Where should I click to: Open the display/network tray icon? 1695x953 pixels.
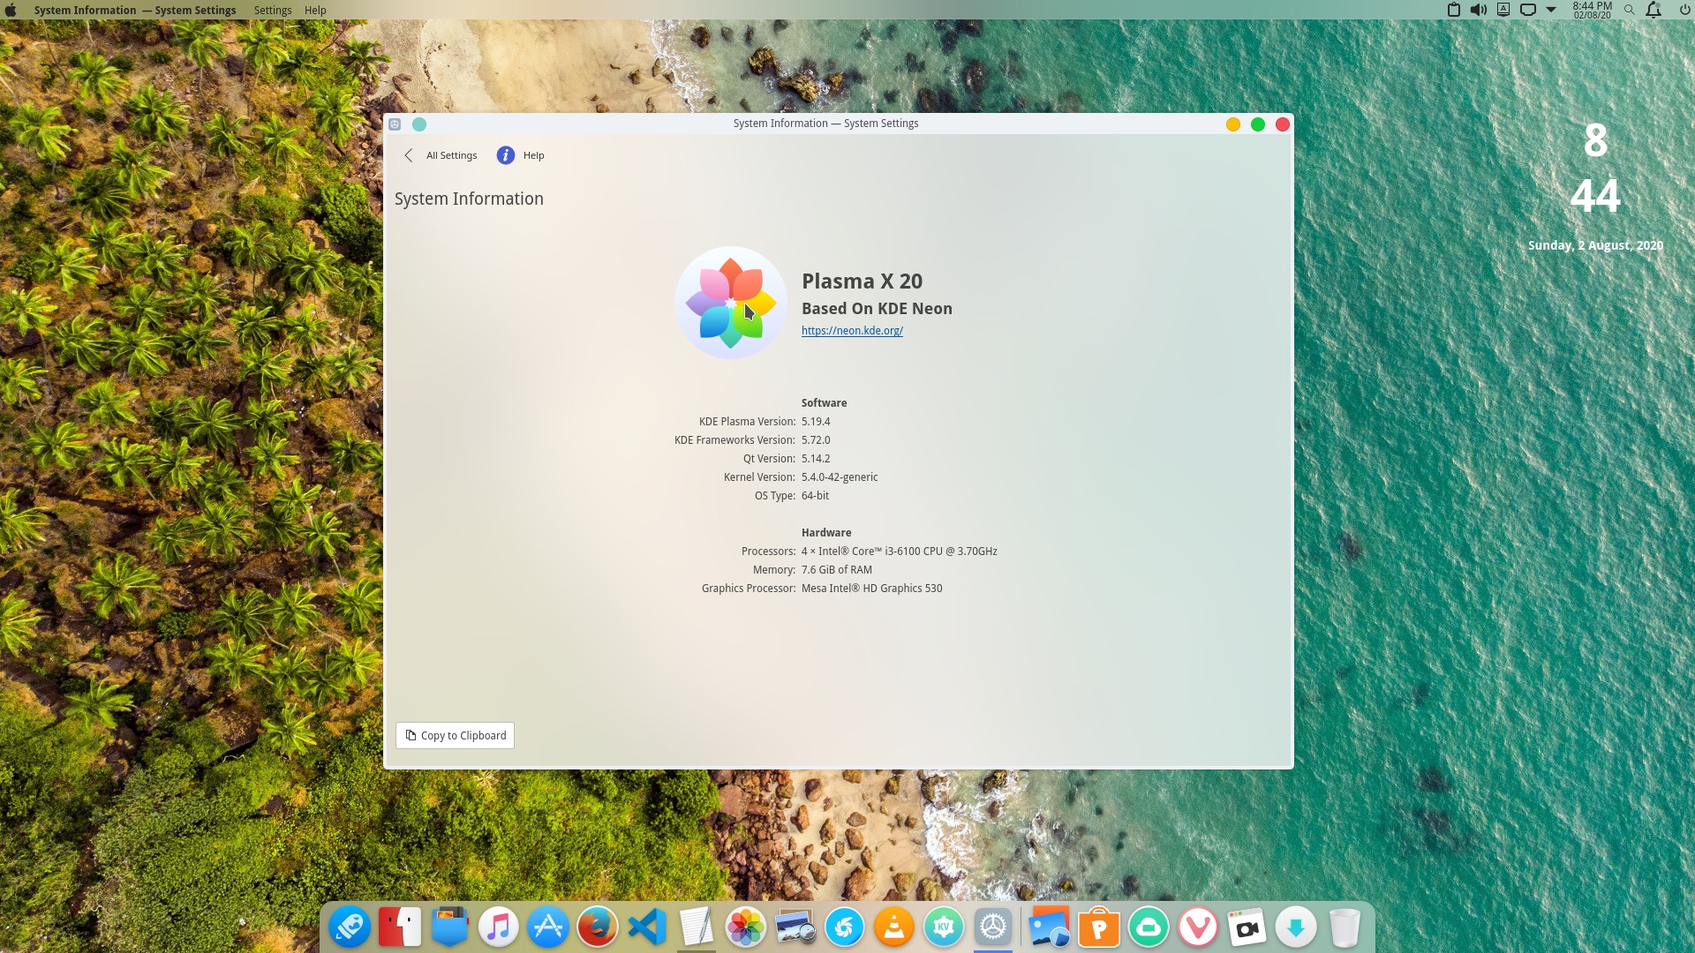(x=1528, y=10)
